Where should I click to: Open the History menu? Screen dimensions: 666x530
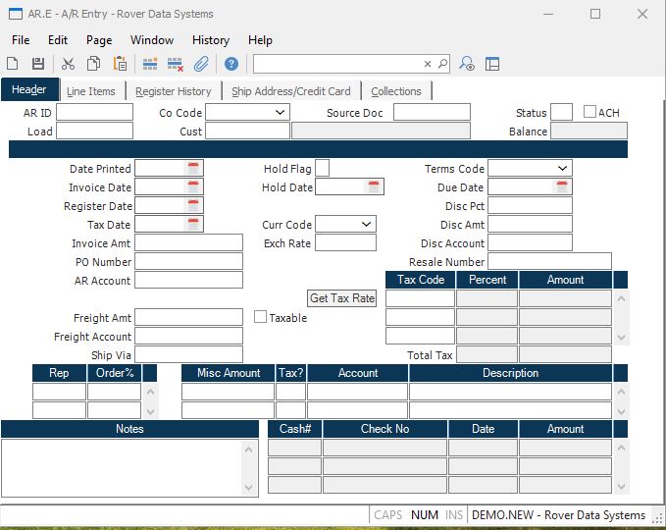210,40
